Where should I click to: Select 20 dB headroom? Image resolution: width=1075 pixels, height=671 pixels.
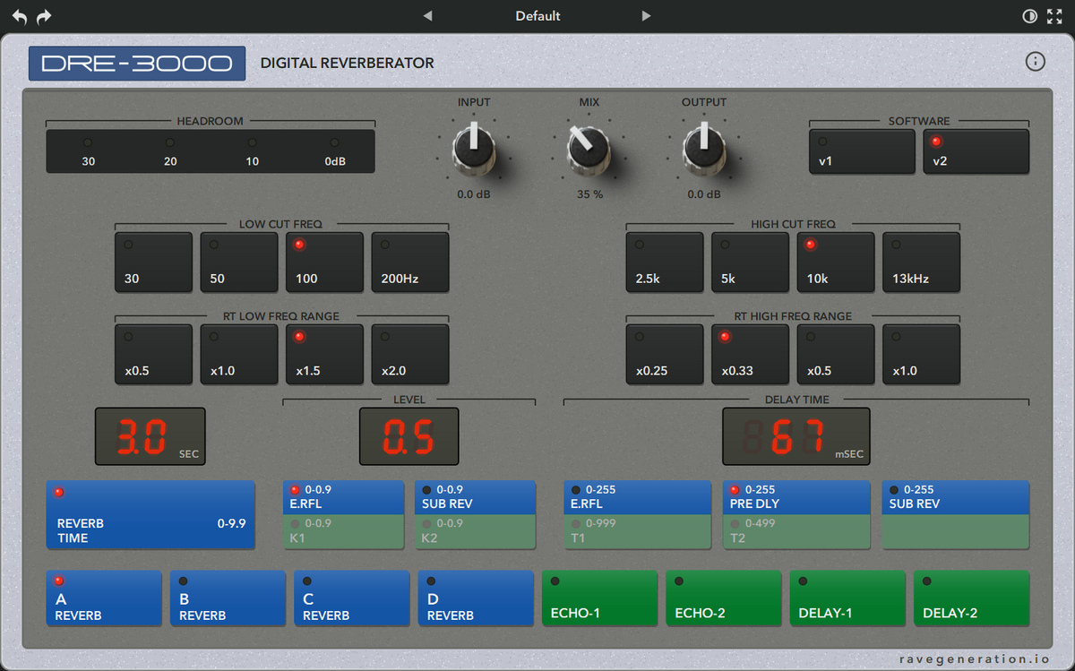click(170, 151)
